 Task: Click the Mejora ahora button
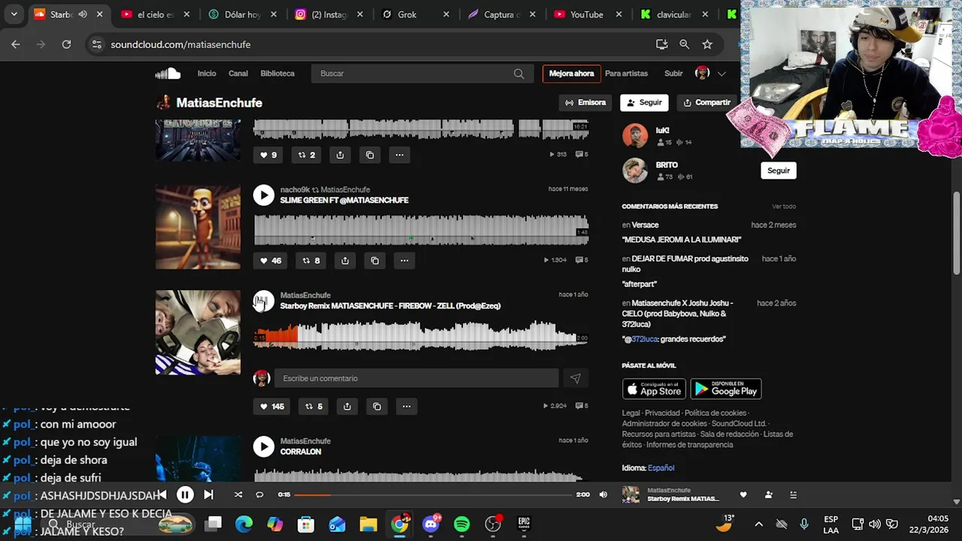click(571, 74)
